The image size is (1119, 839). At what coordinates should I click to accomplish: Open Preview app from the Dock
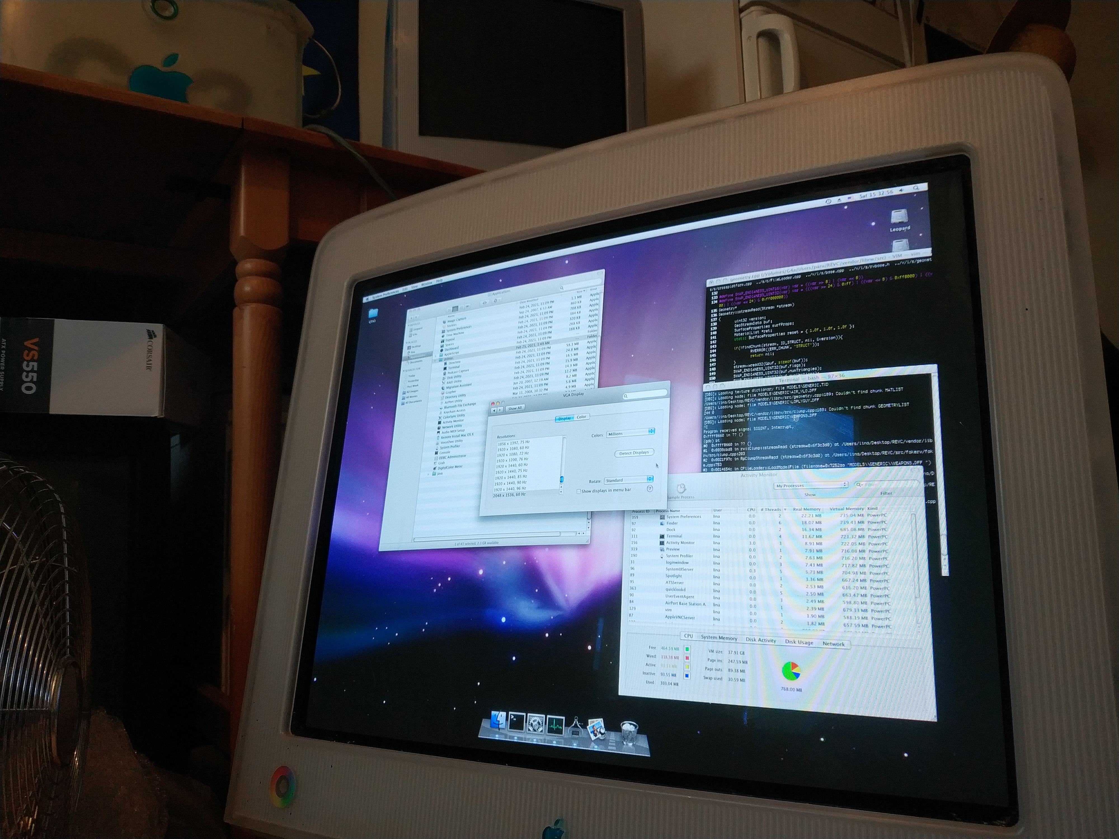pos(596,730)
